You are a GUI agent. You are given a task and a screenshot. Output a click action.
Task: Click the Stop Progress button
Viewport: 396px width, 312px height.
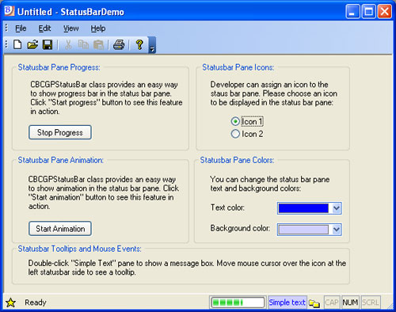pyautogui.click(x=60, y=132)
